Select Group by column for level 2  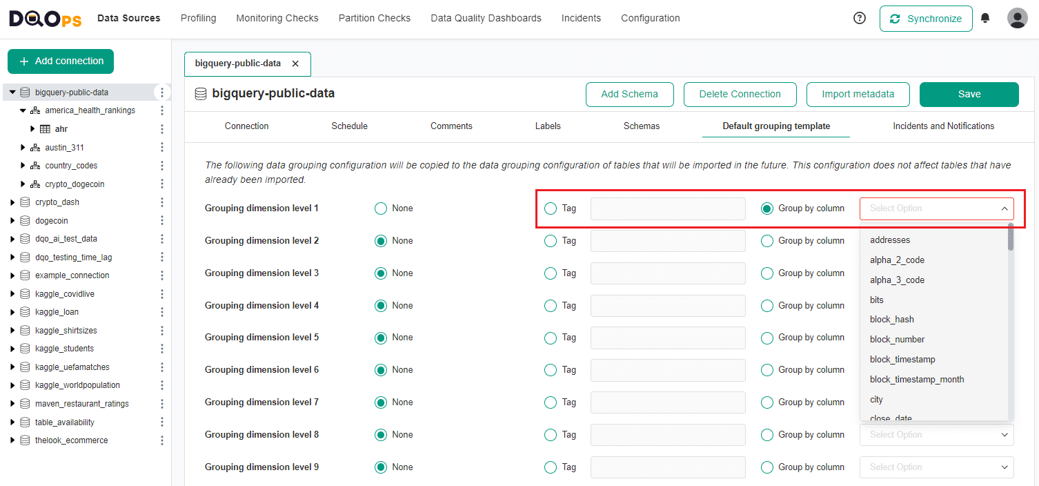tap(767, 241)
